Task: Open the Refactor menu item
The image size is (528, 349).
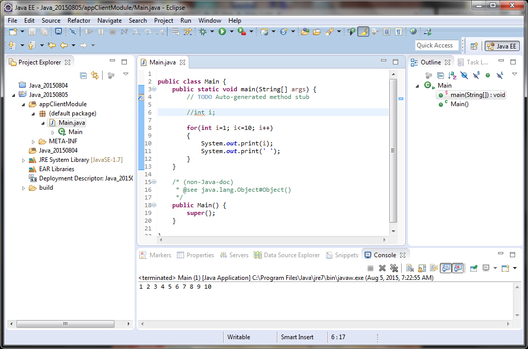Action: [78, 21]
